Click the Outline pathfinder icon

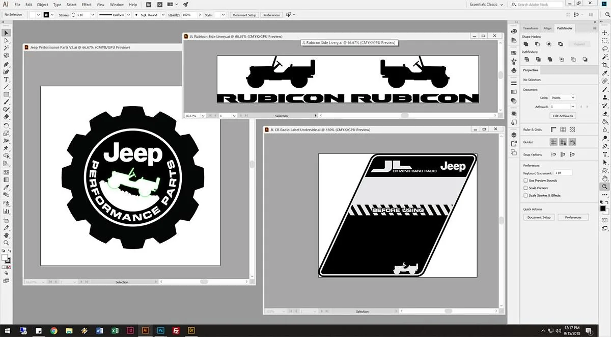[573, 59]
